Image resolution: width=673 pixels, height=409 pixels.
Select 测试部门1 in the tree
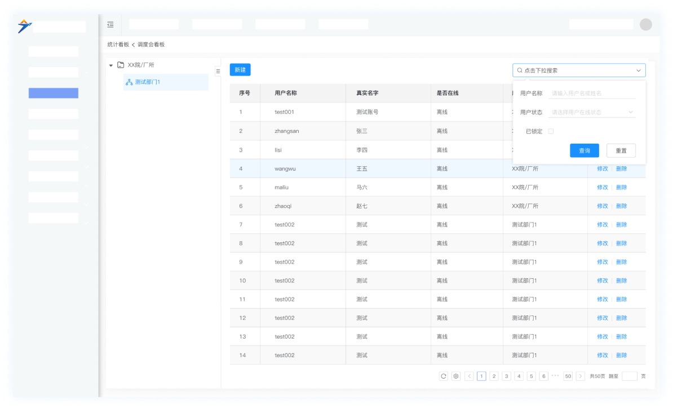[148, 82]
